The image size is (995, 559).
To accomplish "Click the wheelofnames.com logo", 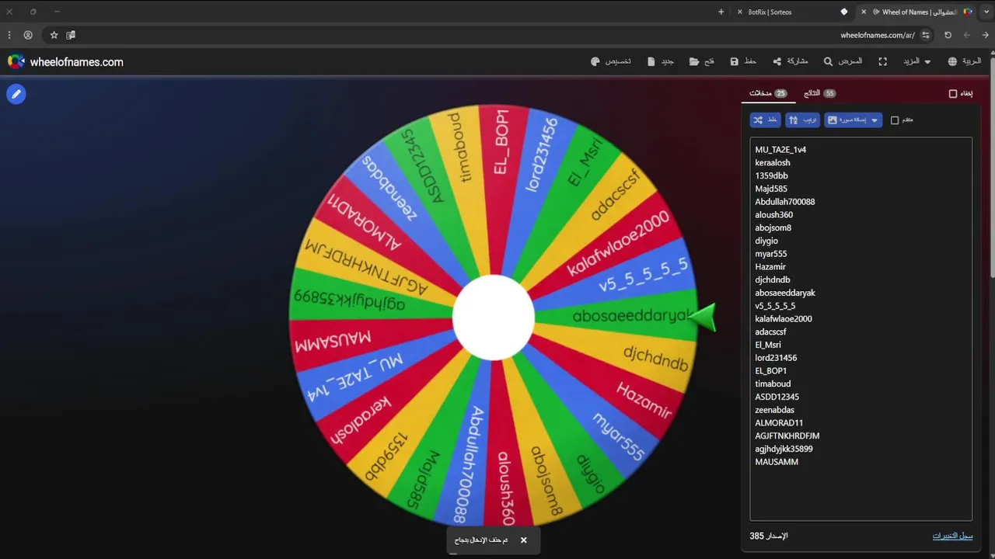I will pos(65,62).
